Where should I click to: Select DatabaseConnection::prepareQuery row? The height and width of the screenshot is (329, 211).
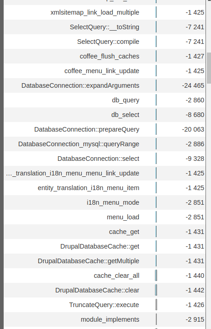point(104,129)
